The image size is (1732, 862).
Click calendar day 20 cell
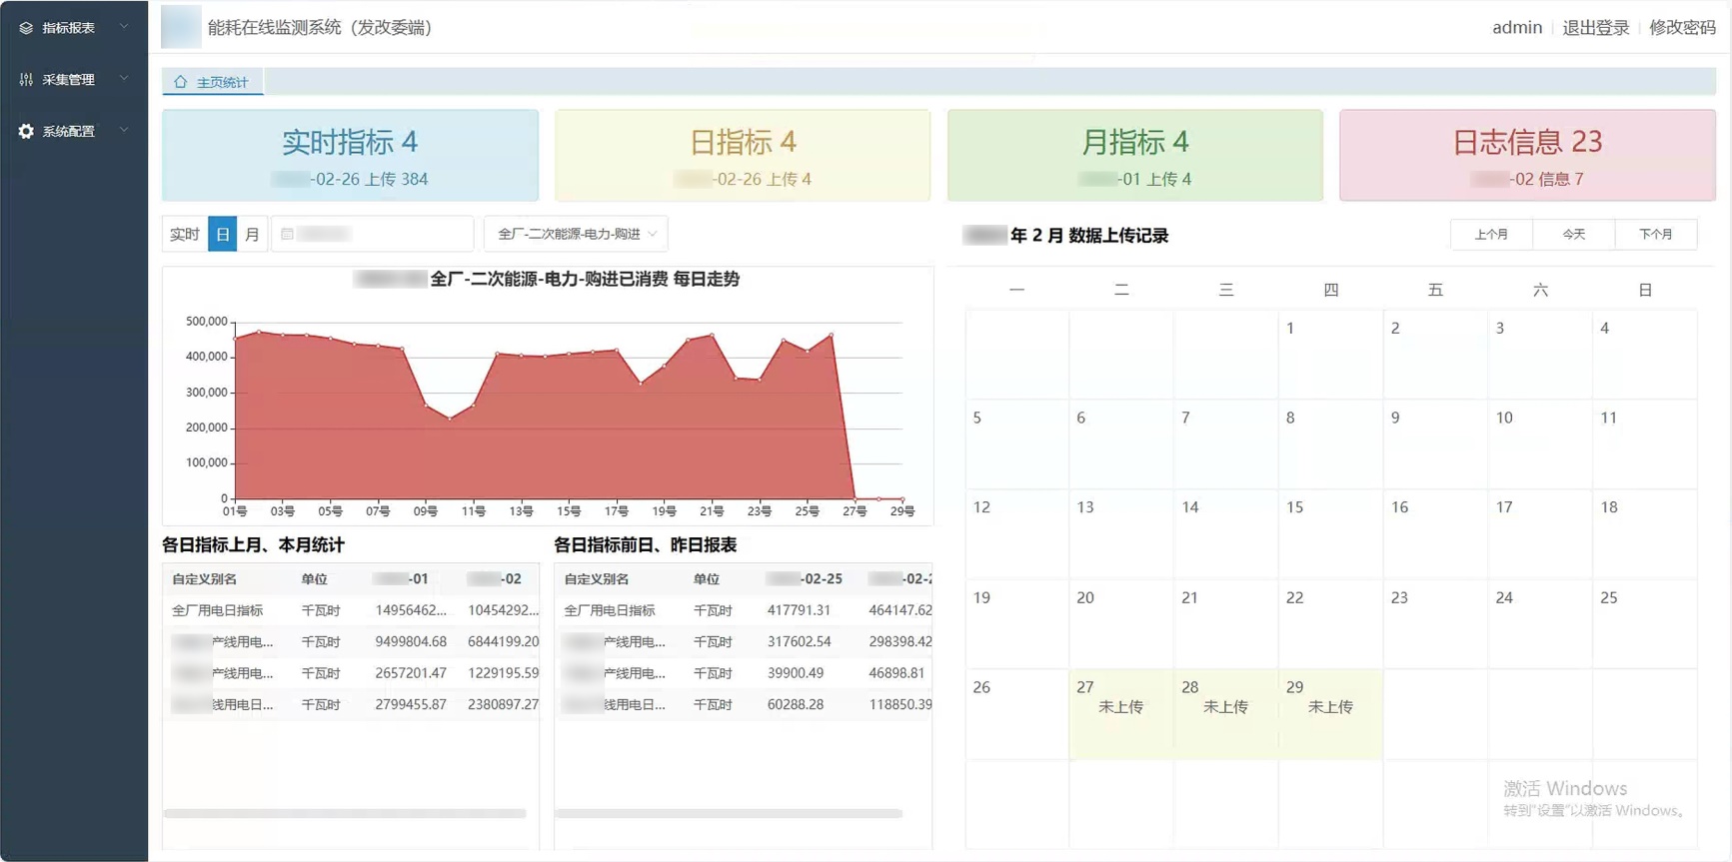1121,623
